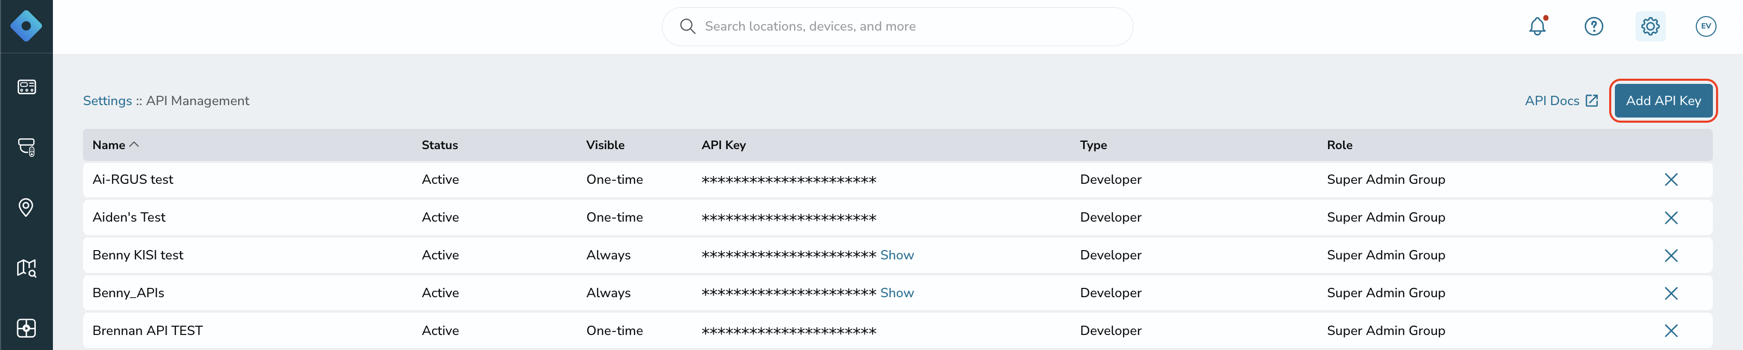
Task: Click the Add API Key button
Action: (x=1663, y=100)
